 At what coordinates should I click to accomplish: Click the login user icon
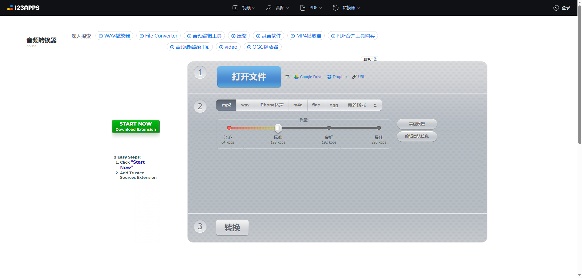coord(556,8)
